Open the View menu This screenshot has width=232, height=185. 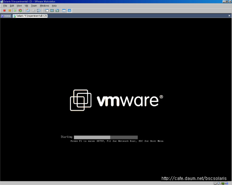[x=19, y=6]
